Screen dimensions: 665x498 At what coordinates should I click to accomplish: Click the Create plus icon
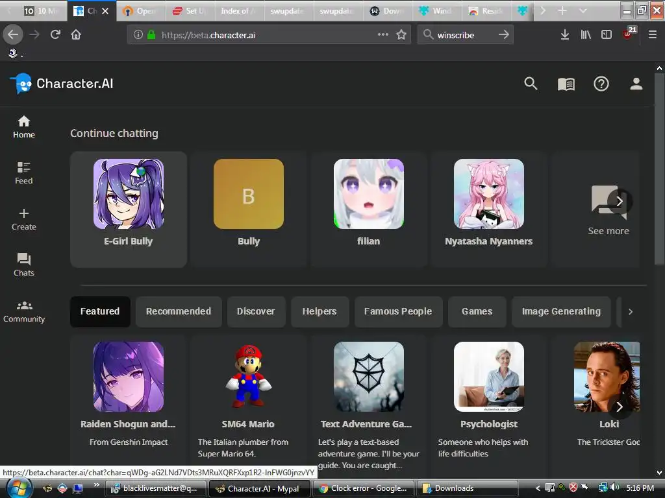point(24,213)
